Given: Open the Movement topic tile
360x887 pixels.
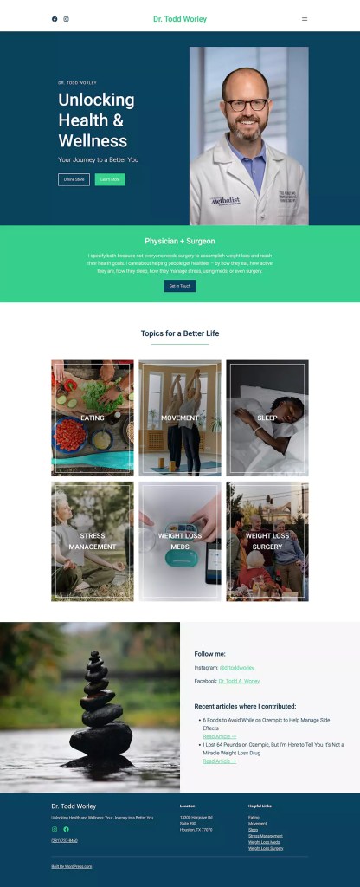Looking at the screenshot, I should point(180,418).
